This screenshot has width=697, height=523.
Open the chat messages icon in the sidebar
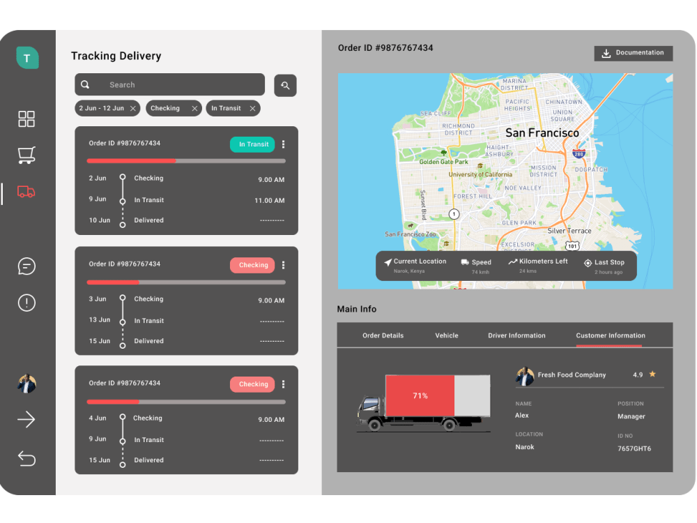tap(26, 266)
